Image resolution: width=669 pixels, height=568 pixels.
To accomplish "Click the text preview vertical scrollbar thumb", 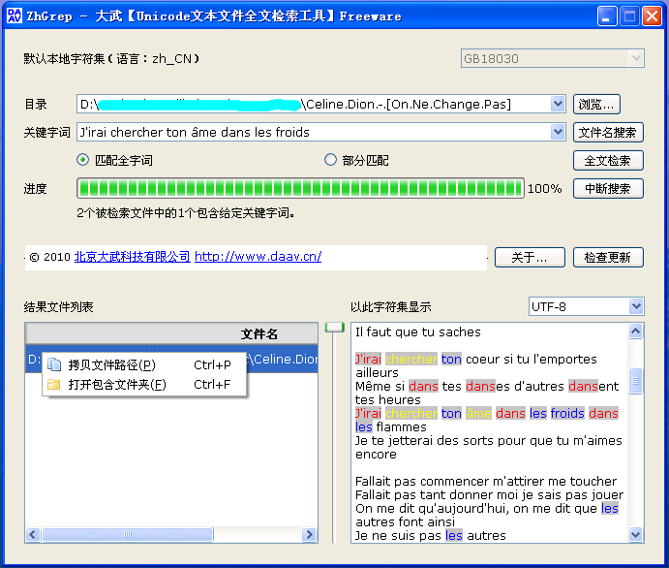I will pos(635,381).
